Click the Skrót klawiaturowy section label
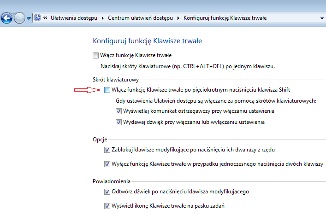Image resolution: width=326 pixels, height=221 pixels. coord(116,80)
